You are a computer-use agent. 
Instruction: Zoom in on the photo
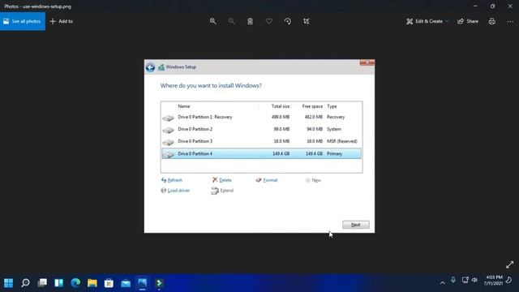[212, 21]
